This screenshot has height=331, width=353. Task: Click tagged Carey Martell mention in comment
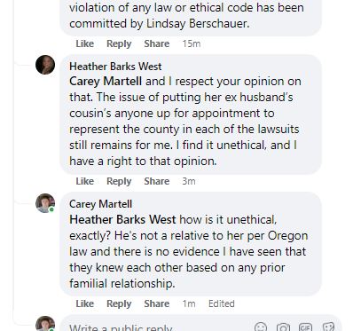[106, 82]
